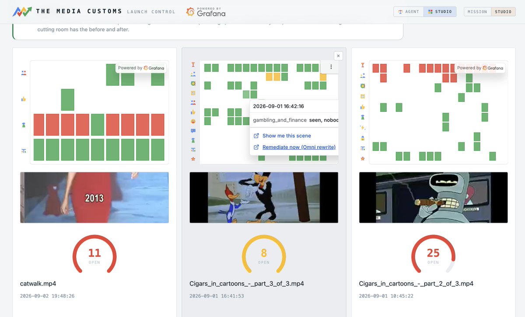Click the dress icon in Cigars part 3
Viewport: 525px width, 317px height.
[193, 140]
